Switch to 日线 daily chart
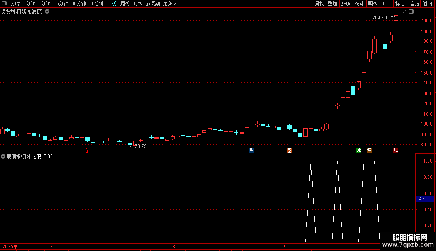436x251 pixels. [x=112, y=3]
